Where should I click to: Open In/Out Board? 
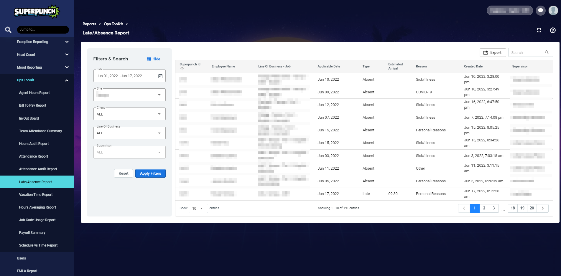[x=29, y=118]
